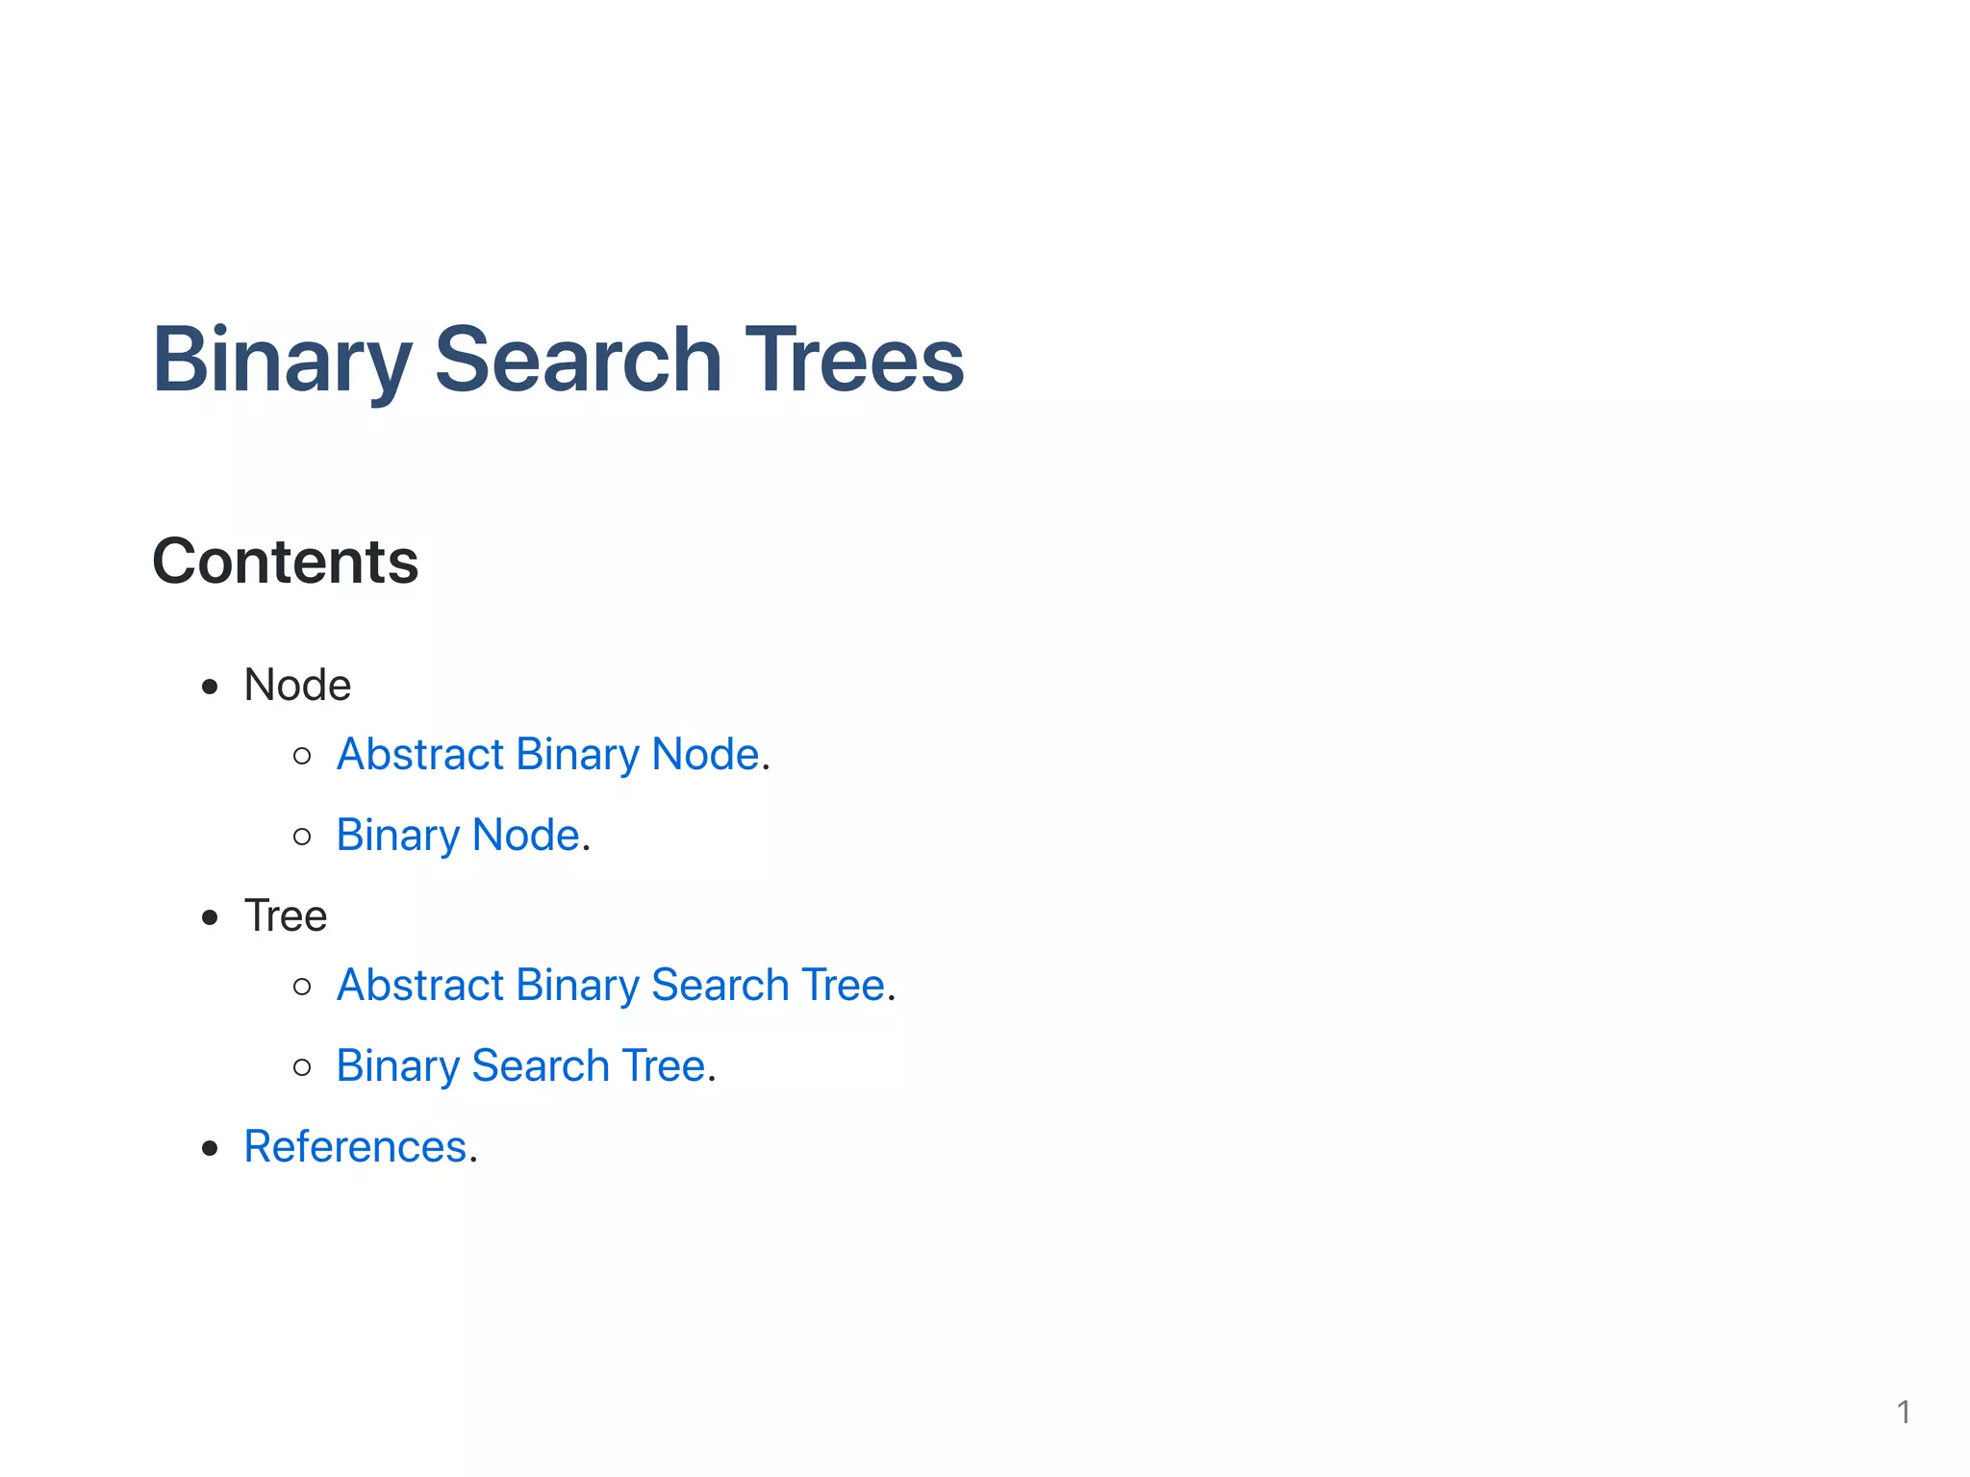Follow the standalone Binary Node link
1970x1477 pixels.
click(x=458, y=836)
